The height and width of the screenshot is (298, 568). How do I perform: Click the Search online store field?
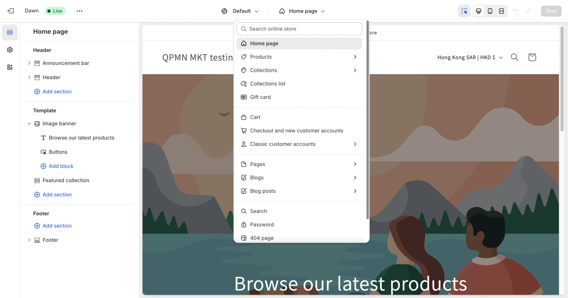(x=299, y=29)
